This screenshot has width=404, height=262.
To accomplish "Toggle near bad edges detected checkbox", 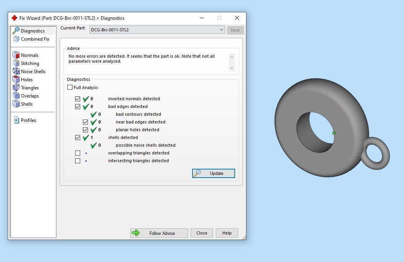I will 85,122.
